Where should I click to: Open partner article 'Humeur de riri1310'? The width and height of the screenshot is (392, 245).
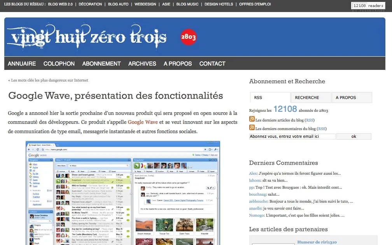(317, 242)
